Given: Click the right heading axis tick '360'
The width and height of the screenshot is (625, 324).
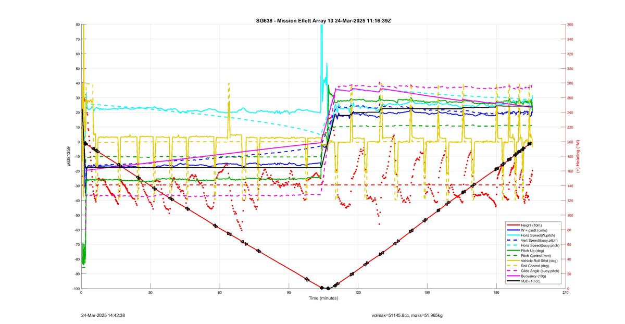Looking at the screenshot, I should (x=570, y=24).
